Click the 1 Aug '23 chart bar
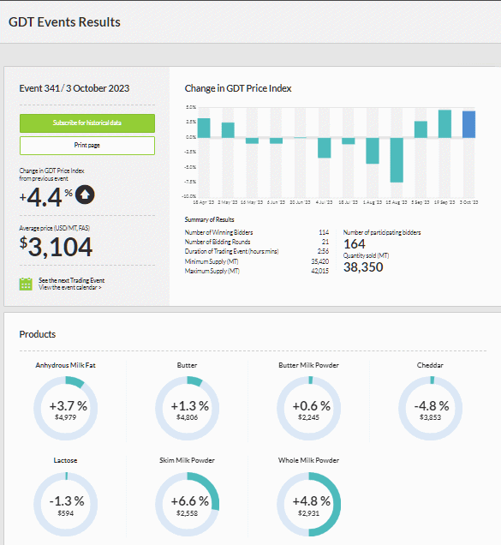Screen dimensions: 501x545 click(373, 151)
